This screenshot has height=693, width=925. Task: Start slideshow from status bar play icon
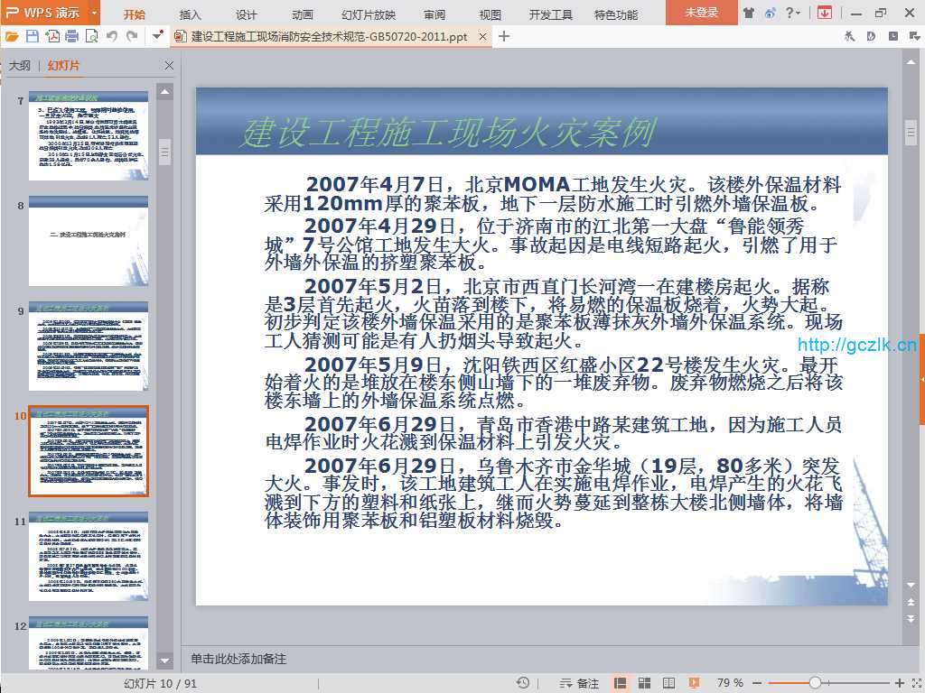coord(694,683)
